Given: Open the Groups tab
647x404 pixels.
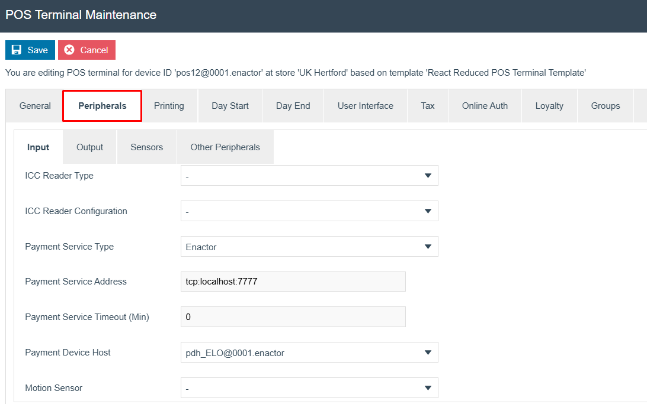Looking at the screenshot, I should (x=605, y=106).
